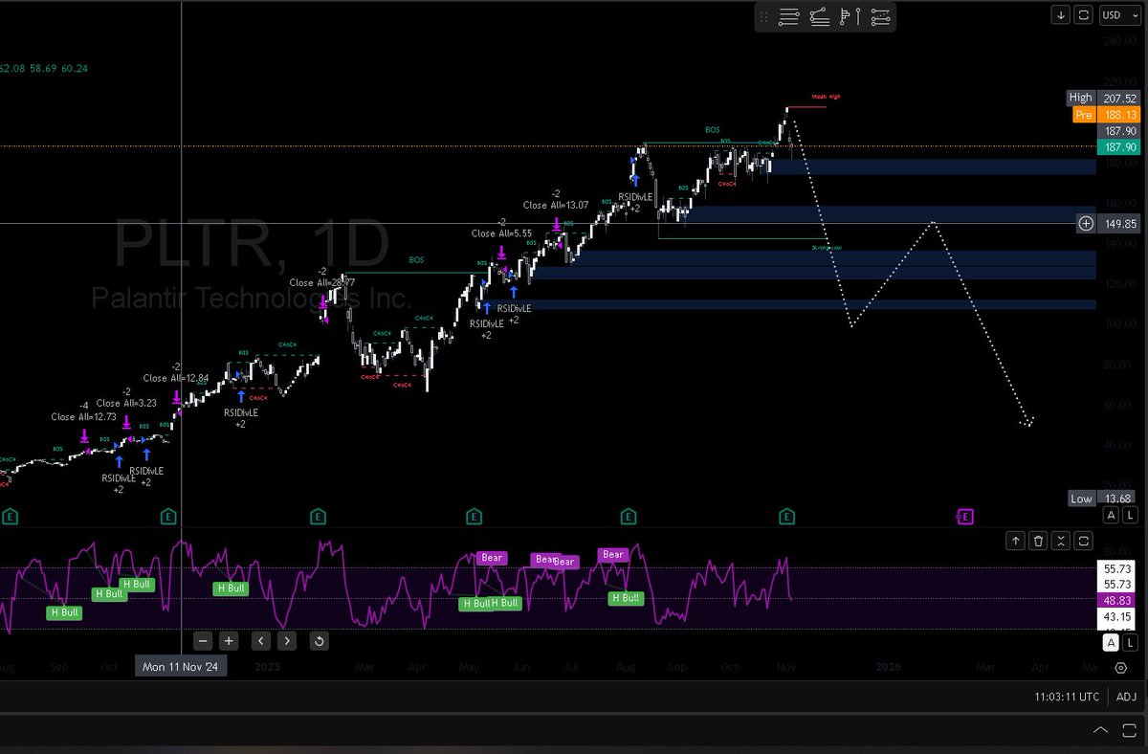Open chart settings gear on the time axis

[x=1121, y=668]
